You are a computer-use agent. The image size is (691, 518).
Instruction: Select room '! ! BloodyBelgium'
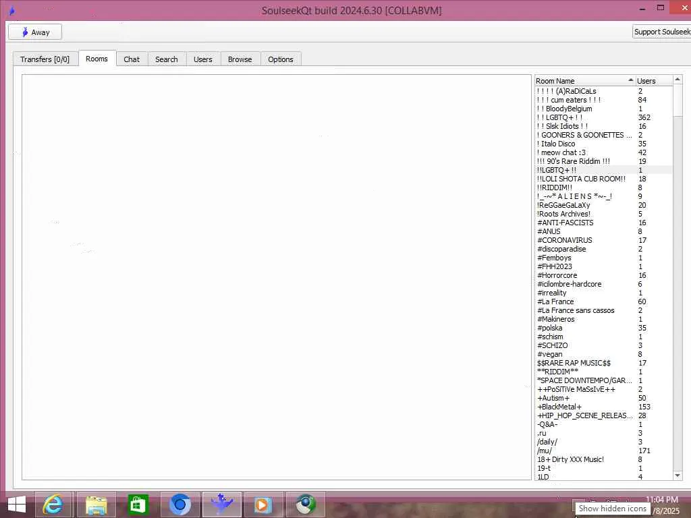click(x=603, y=109)
